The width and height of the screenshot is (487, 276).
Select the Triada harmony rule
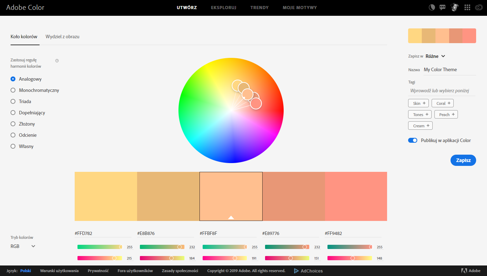coord(13,101)
